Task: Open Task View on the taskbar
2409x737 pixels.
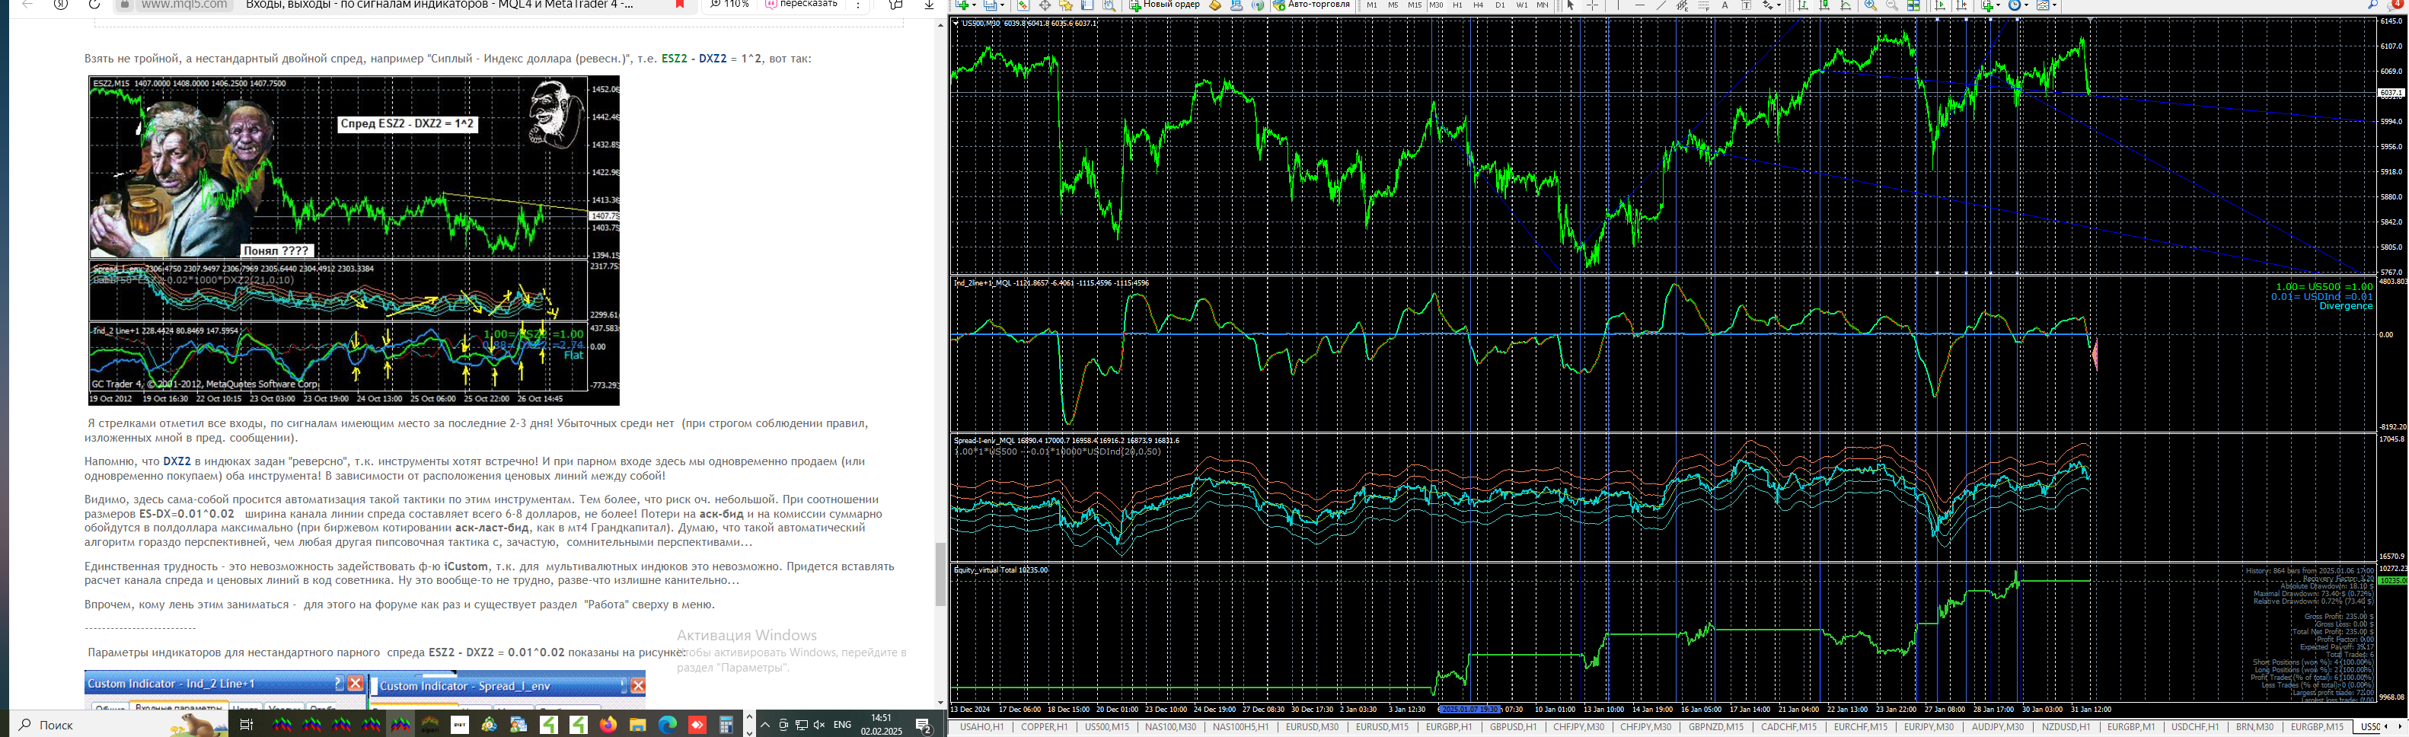Action: coord(247,725)
